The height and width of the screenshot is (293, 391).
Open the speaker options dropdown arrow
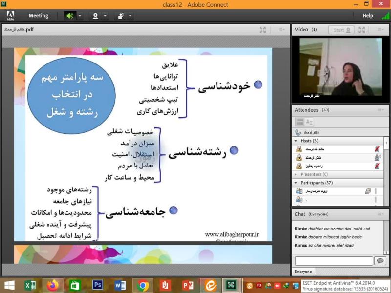(80, 16)
